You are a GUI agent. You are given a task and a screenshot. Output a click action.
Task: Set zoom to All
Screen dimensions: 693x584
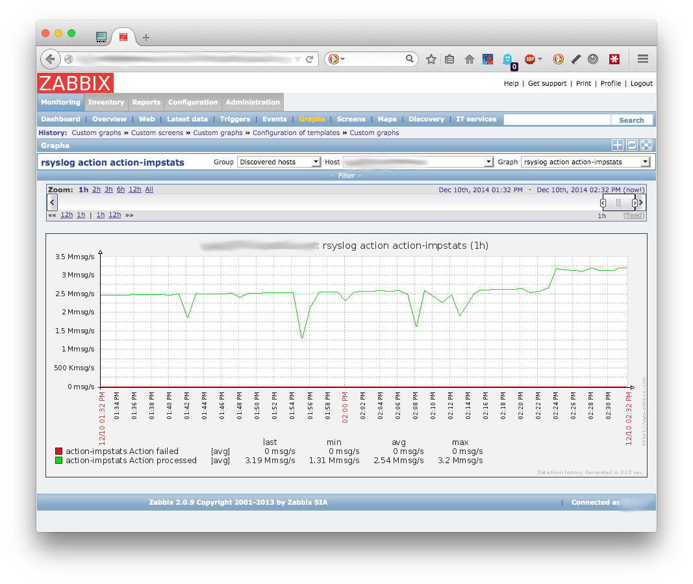(x=149, y=189)
